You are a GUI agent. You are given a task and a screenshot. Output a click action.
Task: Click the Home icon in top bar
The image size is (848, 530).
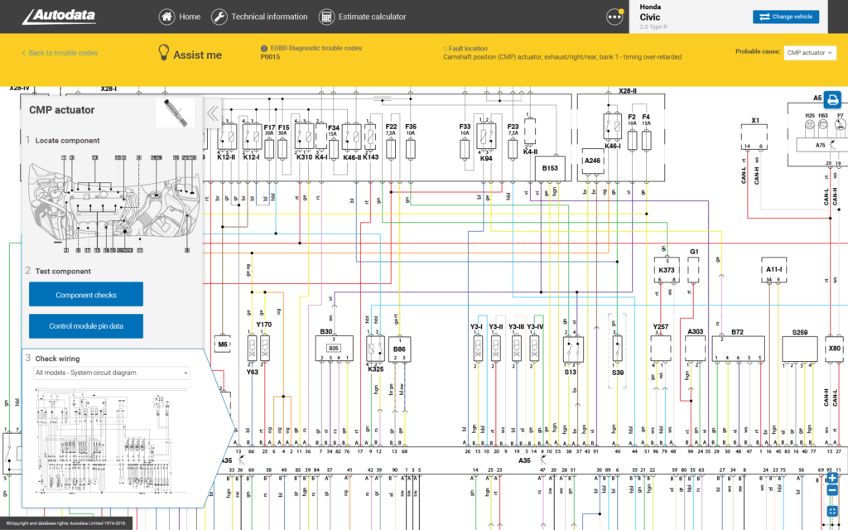pos(167,17)
